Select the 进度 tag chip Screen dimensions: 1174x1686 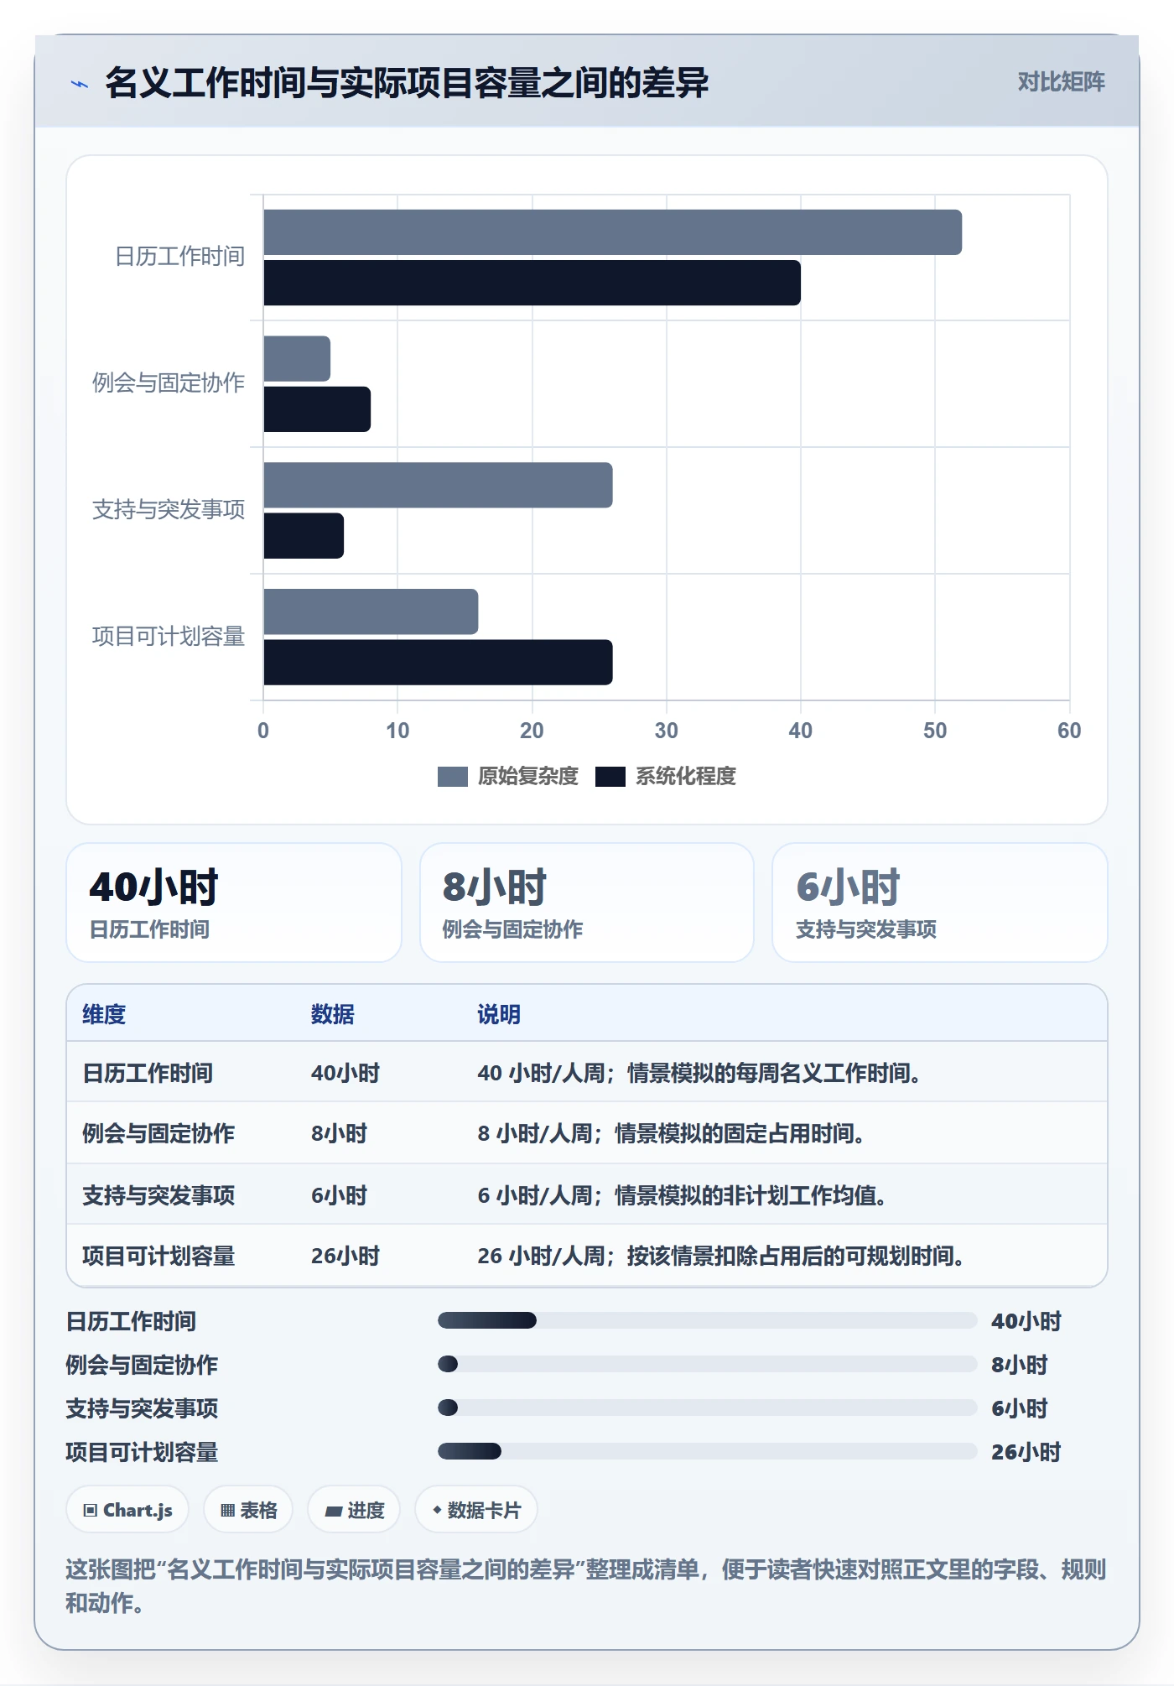click(x=354, y=1510)
